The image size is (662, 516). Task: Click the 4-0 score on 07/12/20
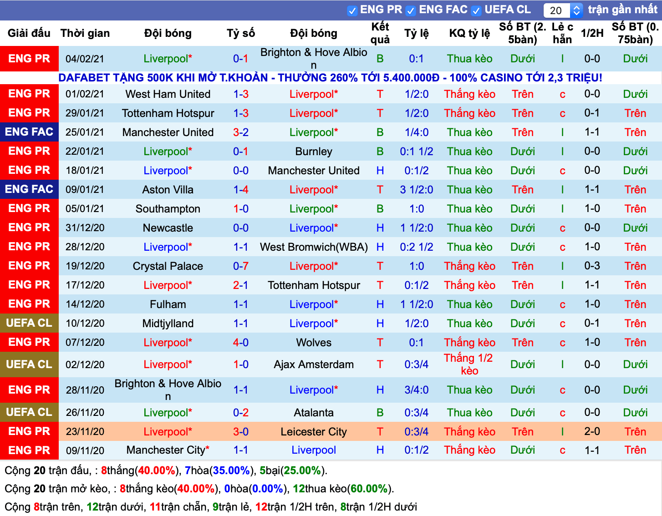241,343
